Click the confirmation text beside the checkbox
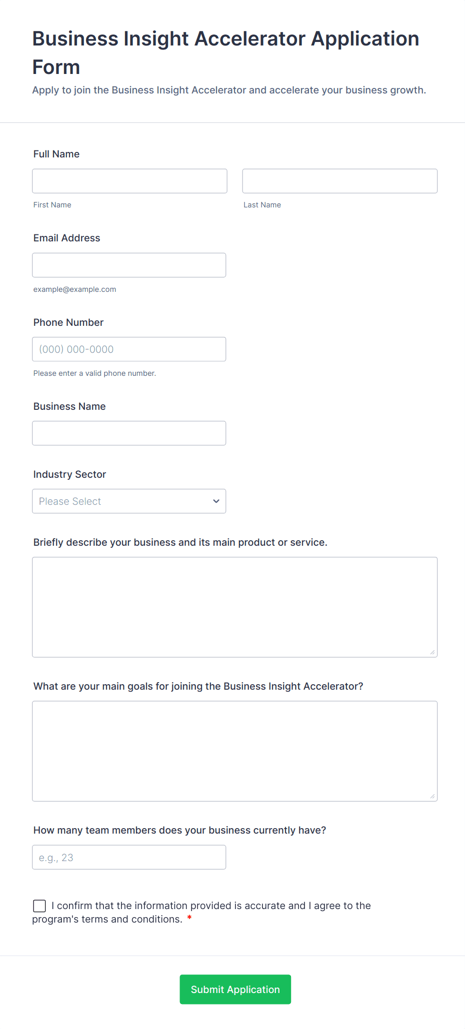The height and width of the screenshot is (1029, 465). 211,906
